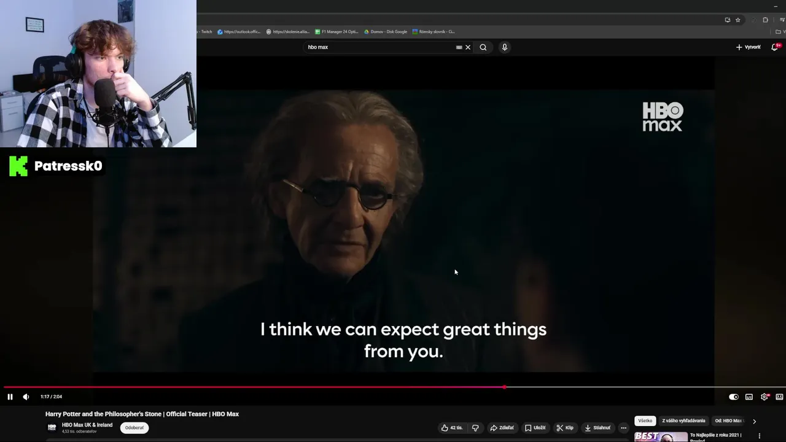Pause the video with the pause button
Viewport: 786px width, 442px height.
(x=10, y=397)
